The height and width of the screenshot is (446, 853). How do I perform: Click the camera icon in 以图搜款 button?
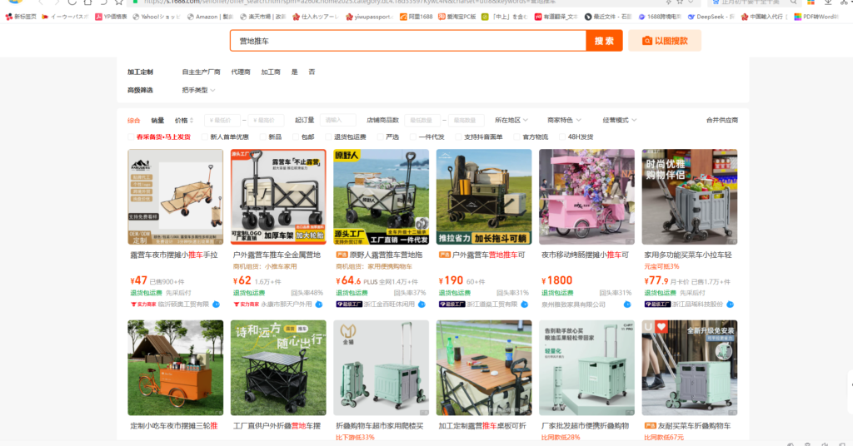[x=646, y=41]
